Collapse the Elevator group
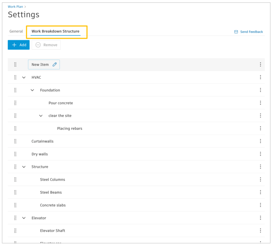The image size is (272, 245). (x=24, y=218)
